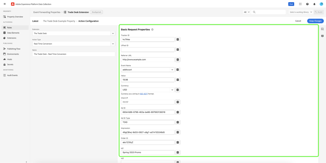
Task: Open the All search filter dropdown
Action: click(247, 12)
